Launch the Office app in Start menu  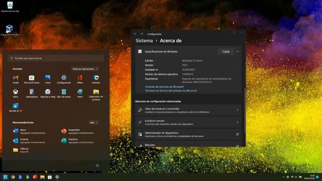click(80, 79)
